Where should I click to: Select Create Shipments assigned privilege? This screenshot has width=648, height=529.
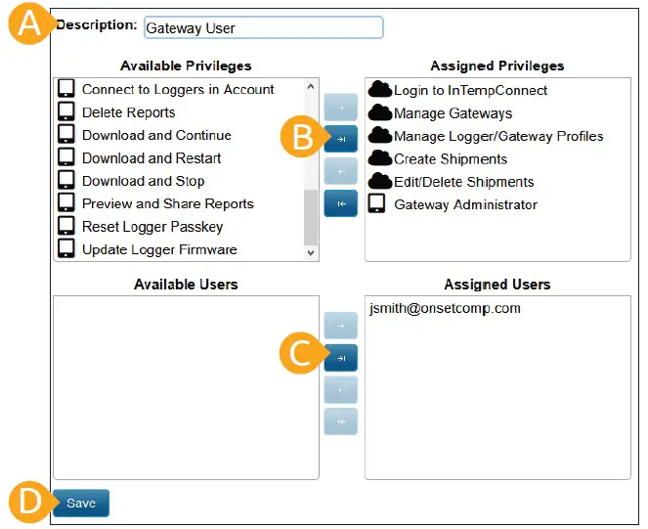click(497, 158)
